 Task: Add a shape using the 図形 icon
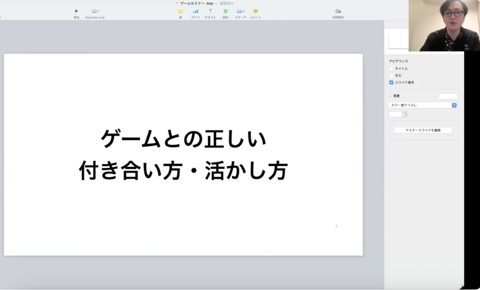[225, 11]
